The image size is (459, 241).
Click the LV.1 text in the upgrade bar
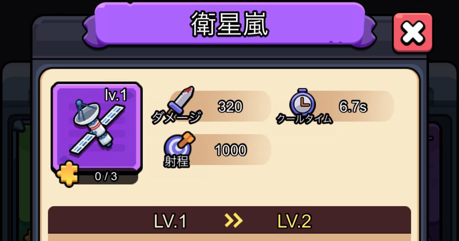(x=170, y=221)
